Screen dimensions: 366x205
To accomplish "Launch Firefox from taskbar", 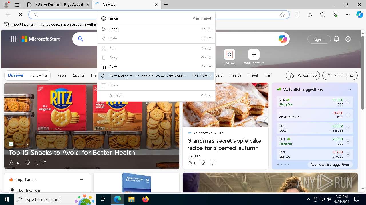I will [x=145, y=199].
